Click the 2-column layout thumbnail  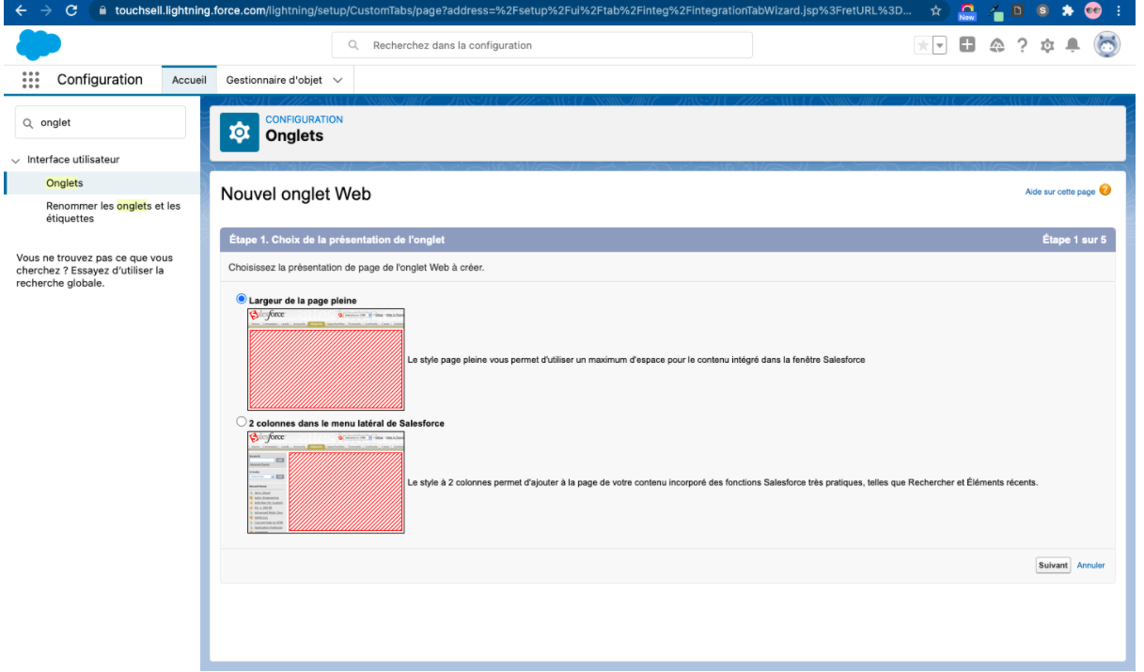coord(325,482)
